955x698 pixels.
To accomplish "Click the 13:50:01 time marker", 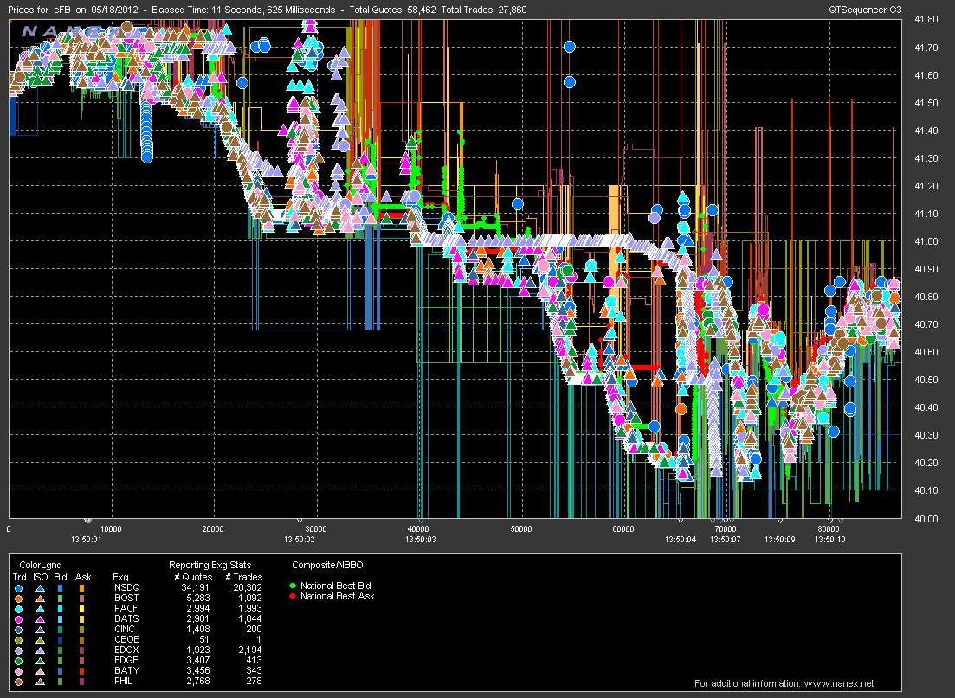I will (87, 537).
